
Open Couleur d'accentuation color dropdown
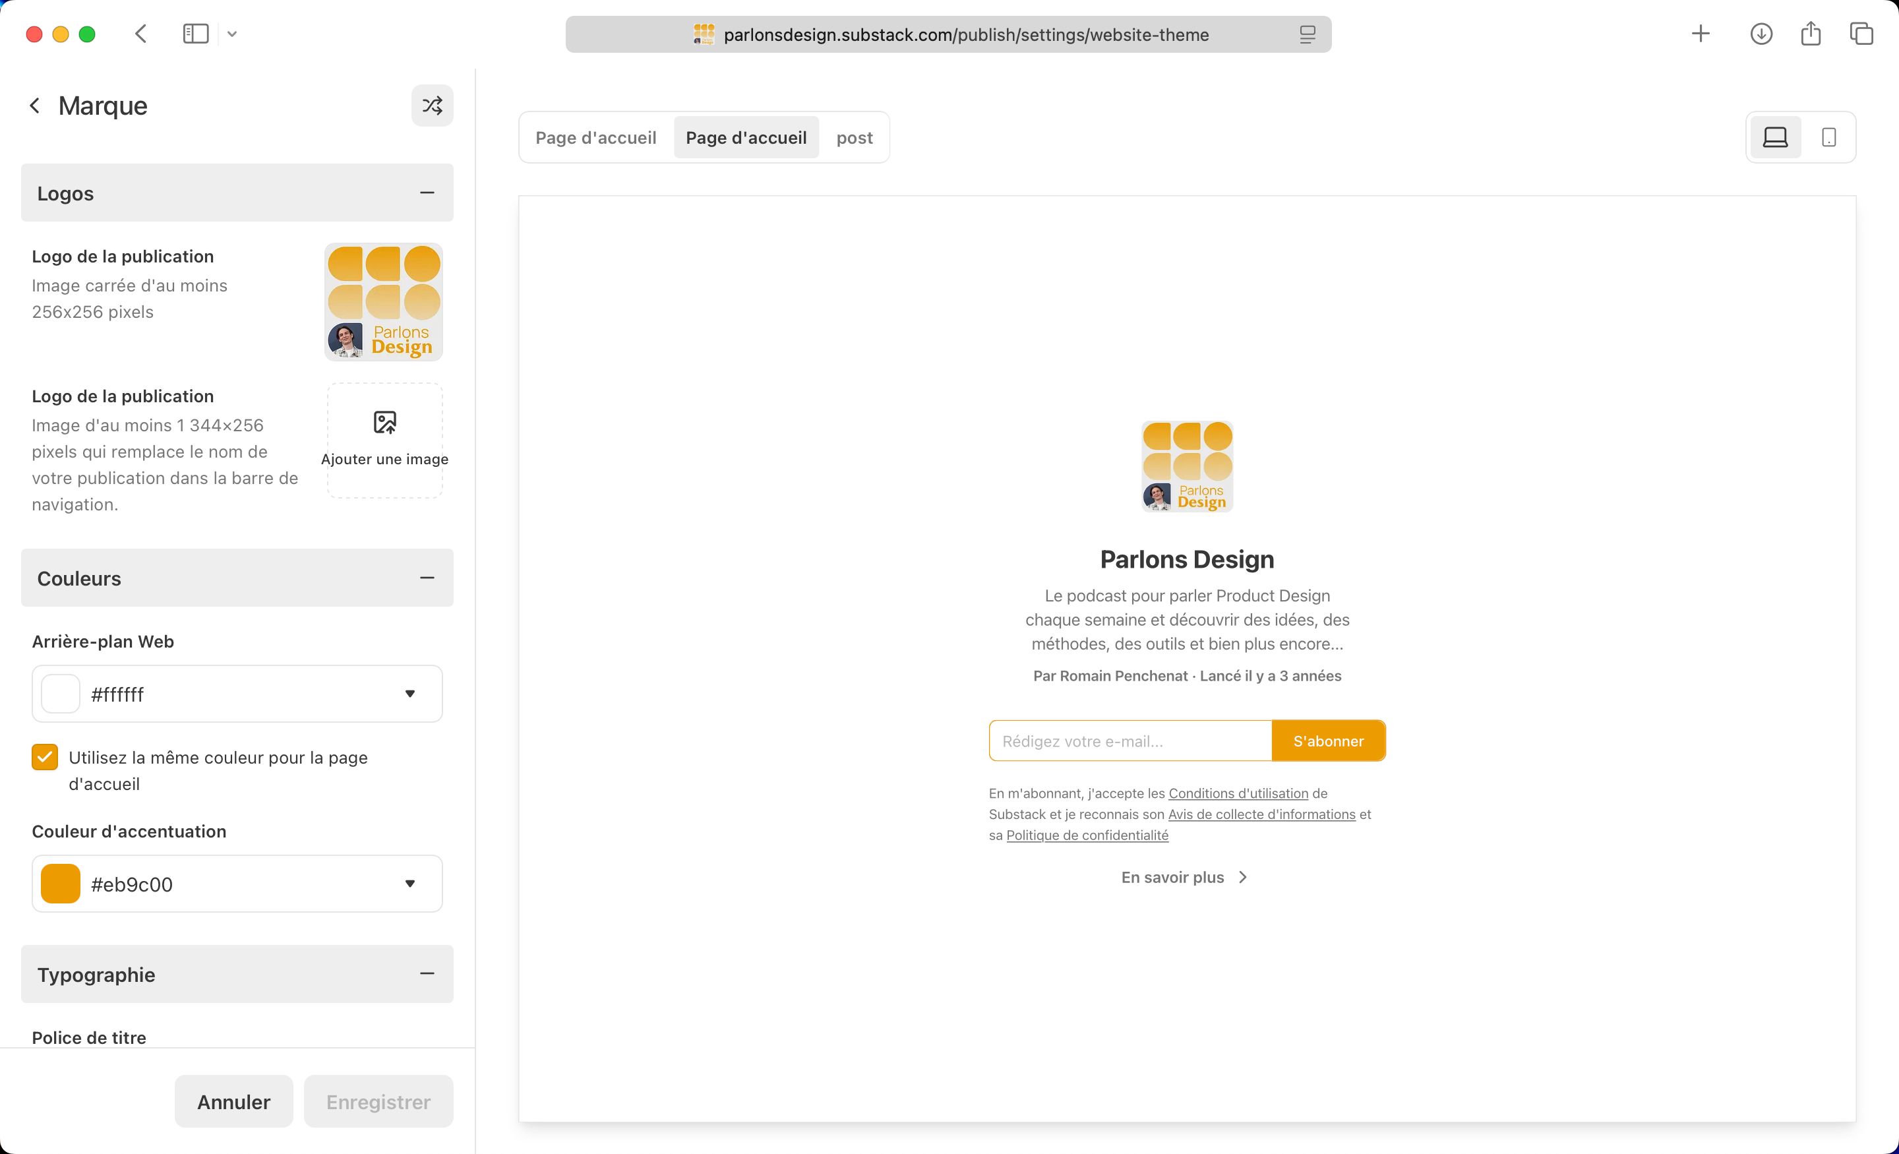click(410, 884)
